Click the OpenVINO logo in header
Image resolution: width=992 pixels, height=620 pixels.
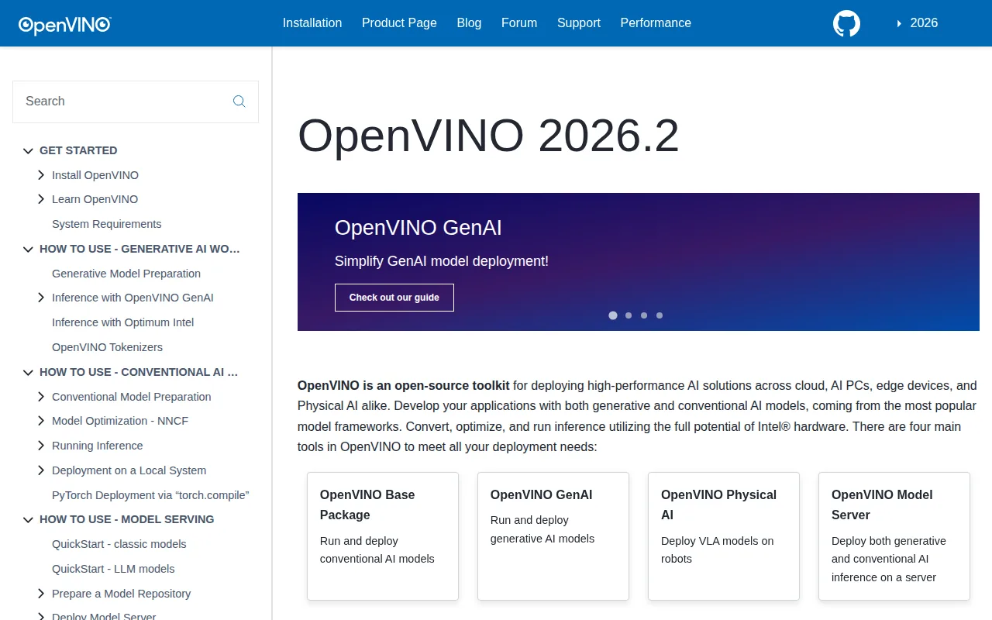[65, 25]
